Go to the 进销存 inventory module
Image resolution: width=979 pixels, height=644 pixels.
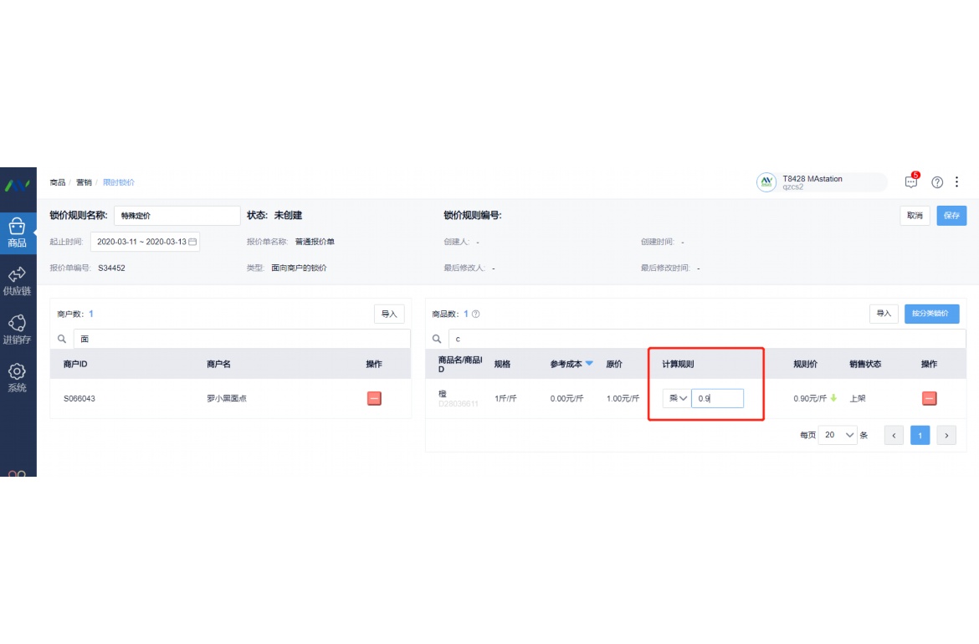coord(18,330)
